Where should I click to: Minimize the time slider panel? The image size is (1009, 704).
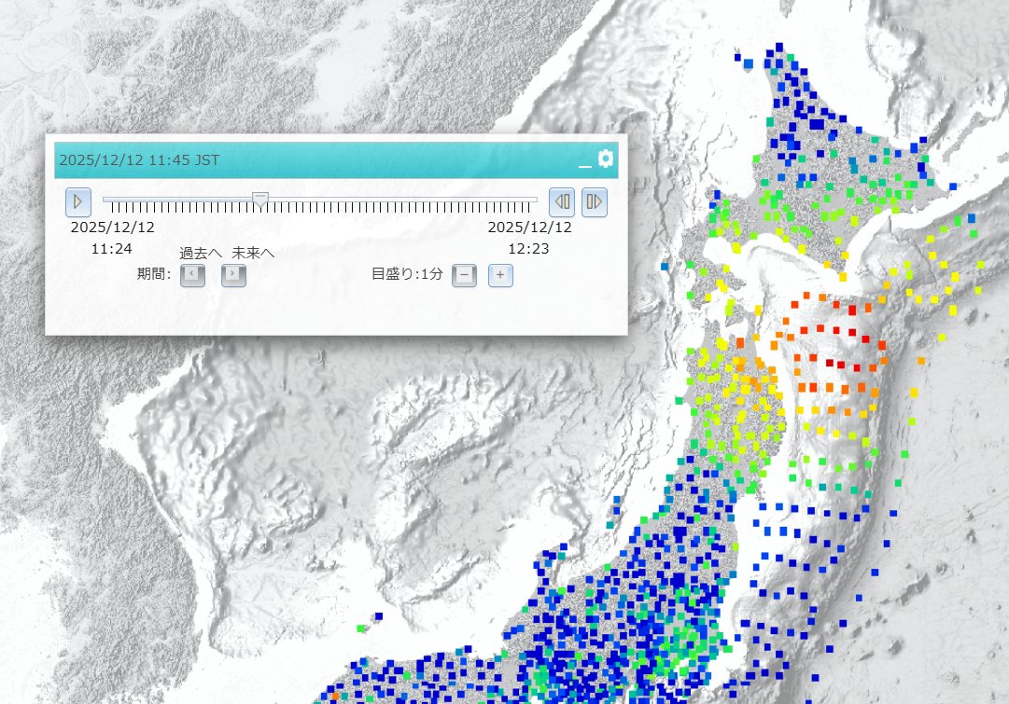click(x=585, y=165)
